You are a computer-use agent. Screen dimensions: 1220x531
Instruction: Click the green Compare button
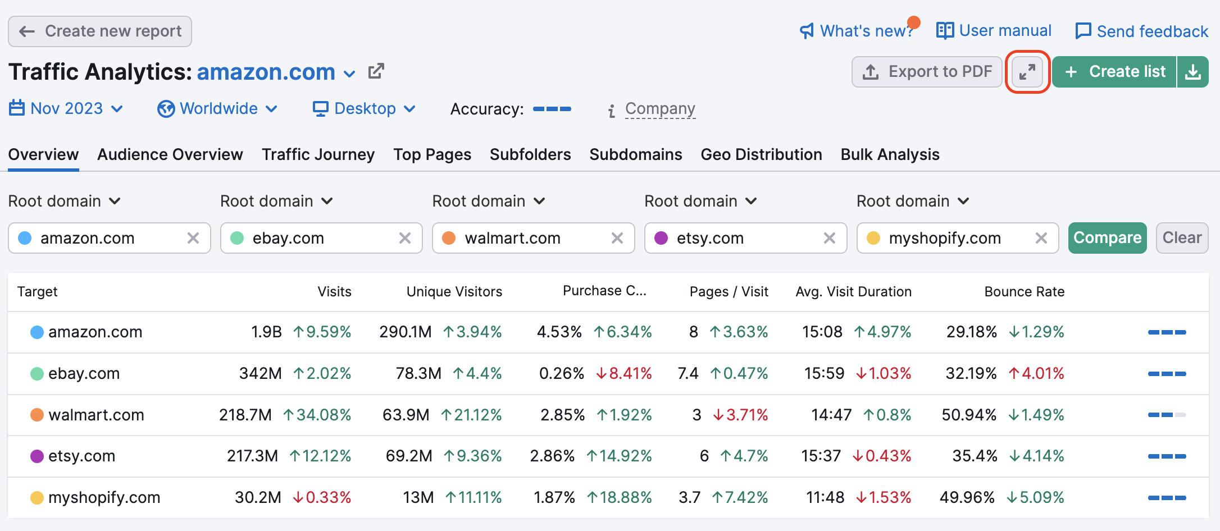click(x=1108, y=238)
